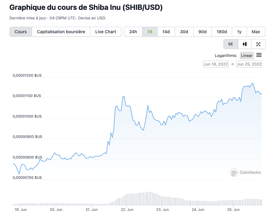270x217 pixels.
Task: Show the 14d price range
Action: [166, 32]
